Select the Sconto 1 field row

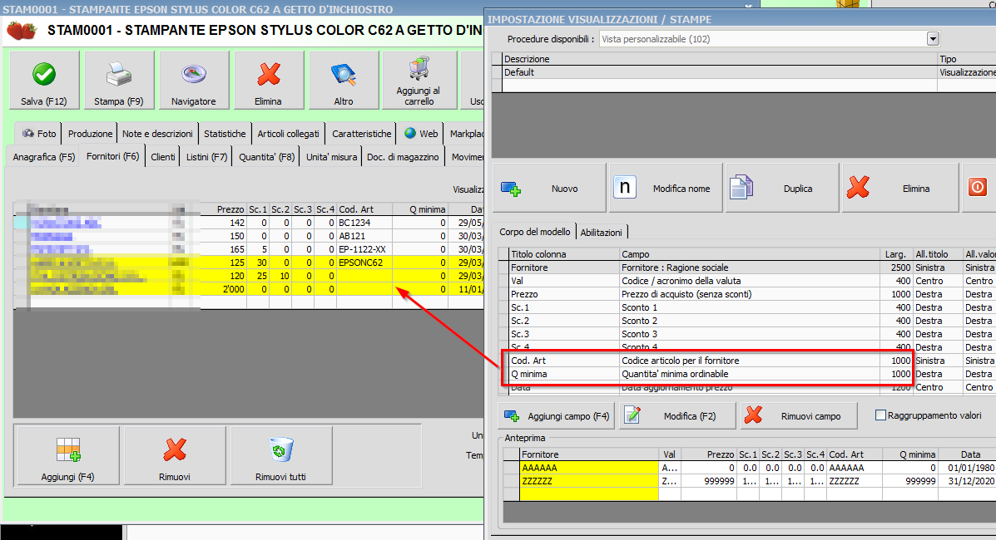pyautogui.click(x=748, y=307)
